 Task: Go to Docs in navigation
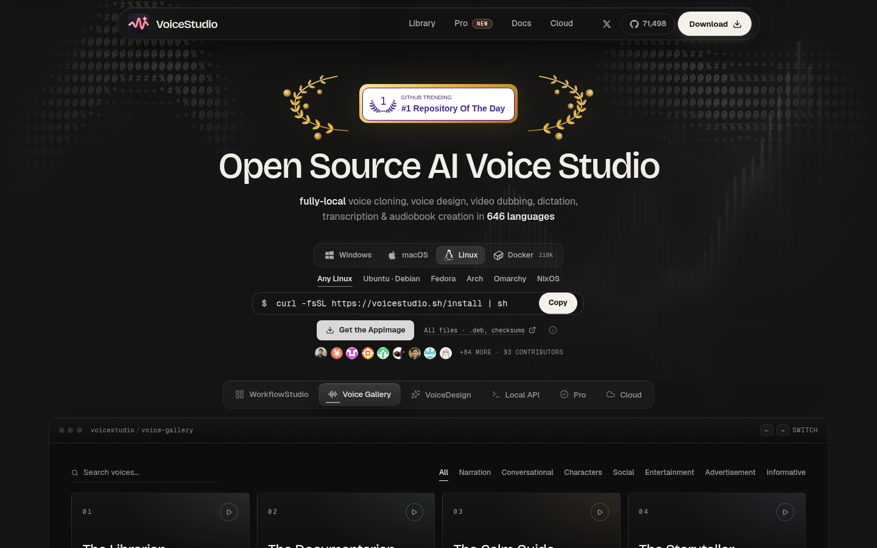pyautogui.click(x=521, y=23)
